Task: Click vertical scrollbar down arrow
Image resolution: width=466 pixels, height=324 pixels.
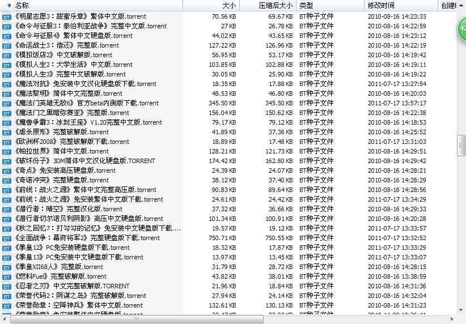Action: point(461,310)
